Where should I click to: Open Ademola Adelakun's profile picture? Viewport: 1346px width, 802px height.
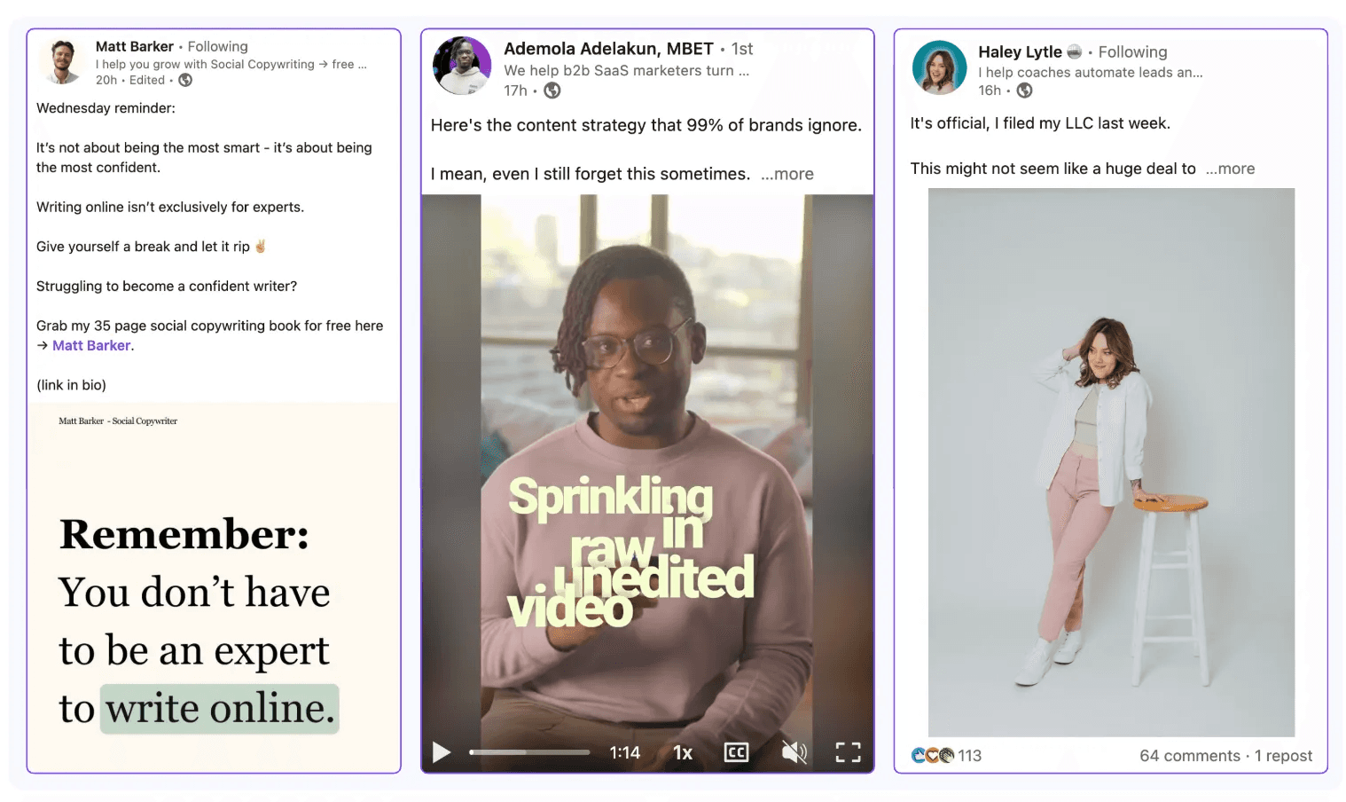[x=462, y=66]
